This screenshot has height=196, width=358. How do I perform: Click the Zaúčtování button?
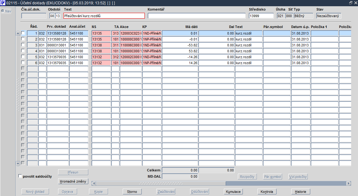point(166,192)
